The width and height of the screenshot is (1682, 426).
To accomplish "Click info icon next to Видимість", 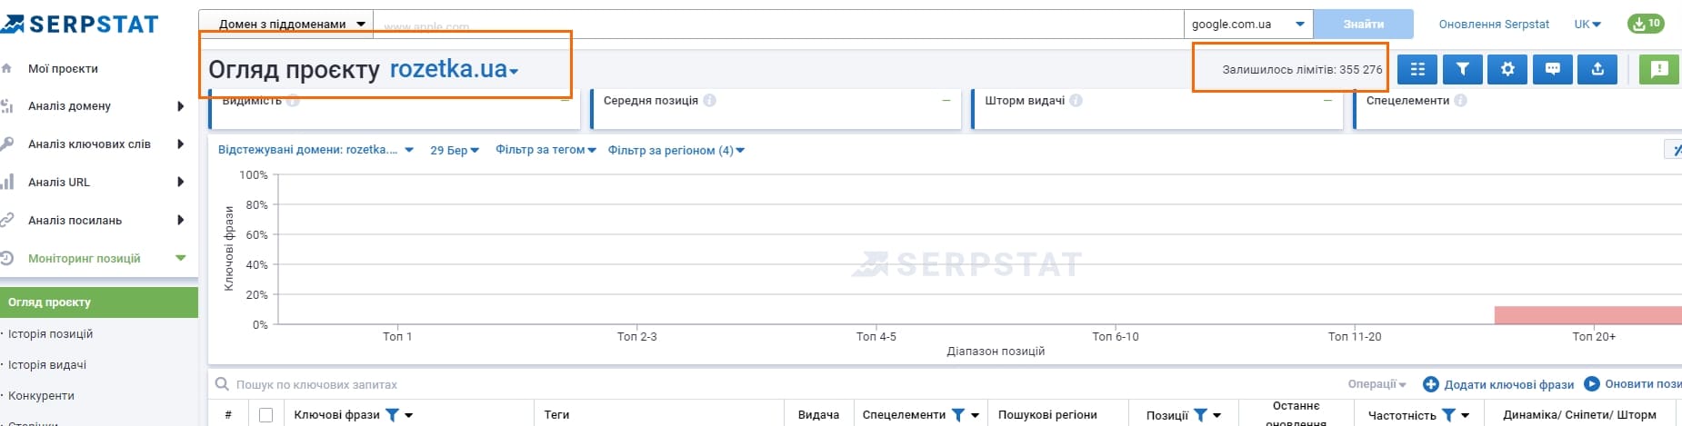I will (293, 100).
